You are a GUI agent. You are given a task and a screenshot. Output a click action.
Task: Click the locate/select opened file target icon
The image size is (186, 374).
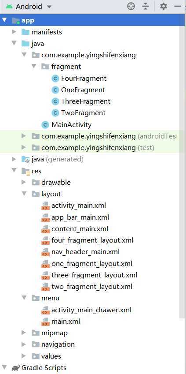click(131, 7)
